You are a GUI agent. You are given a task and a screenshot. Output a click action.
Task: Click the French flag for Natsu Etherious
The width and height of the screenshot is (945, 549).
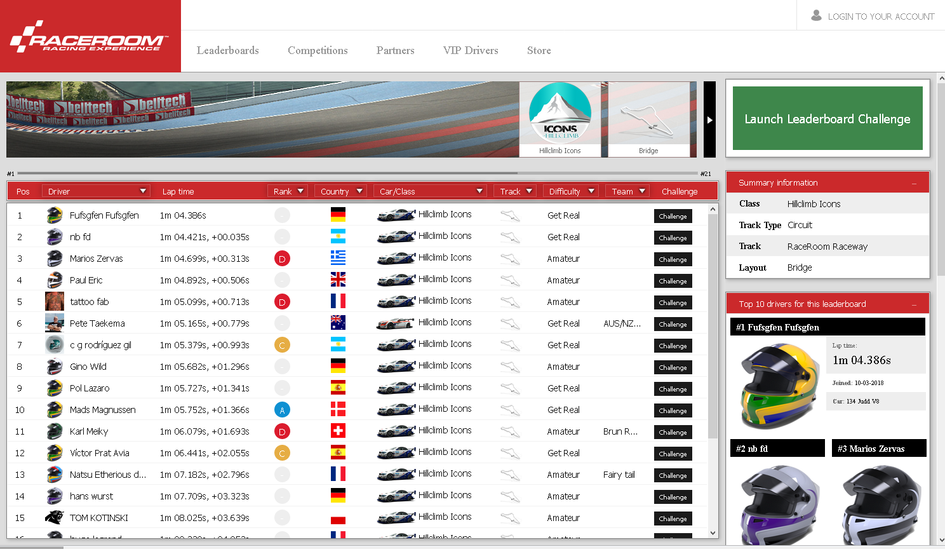[x=338, y=474]
